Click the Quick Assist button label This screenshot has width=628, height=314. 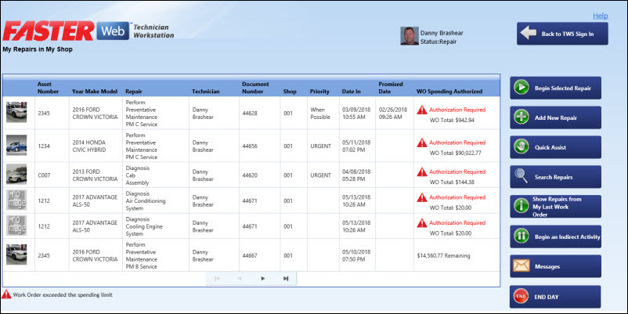550,147
